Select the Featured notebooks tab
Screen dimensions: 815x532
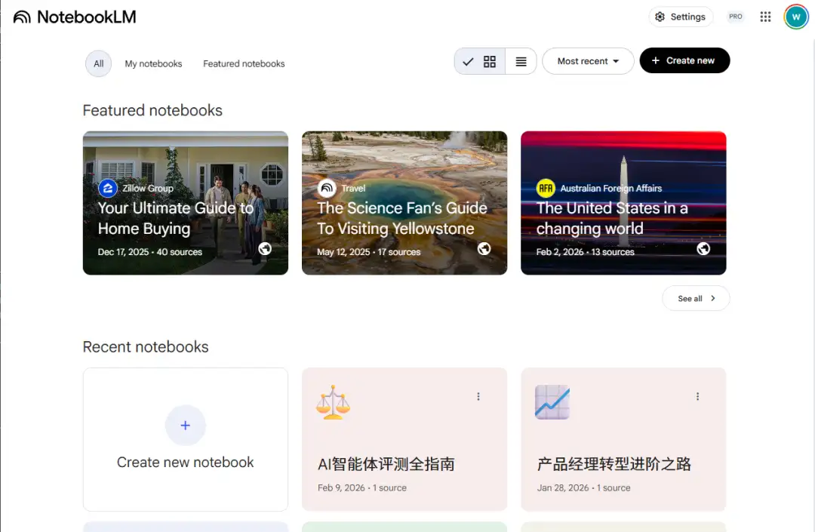point(244,63)
